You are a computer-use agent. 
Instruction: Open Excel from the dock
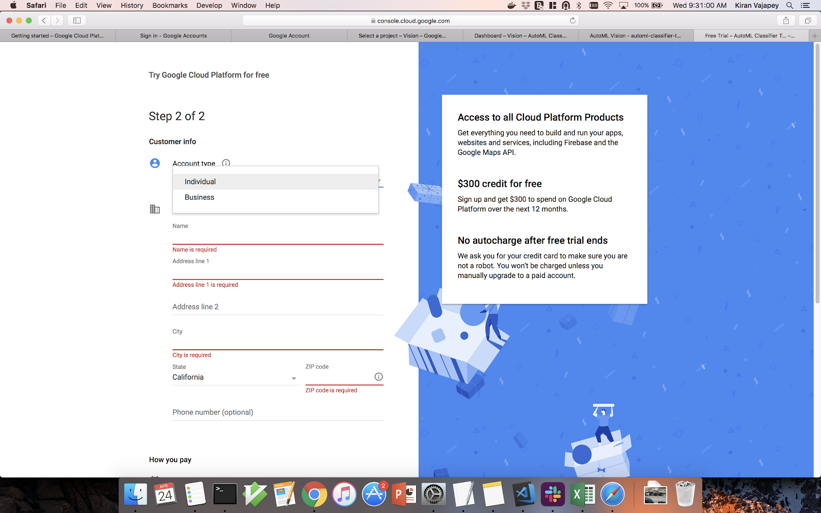(583, 495)
